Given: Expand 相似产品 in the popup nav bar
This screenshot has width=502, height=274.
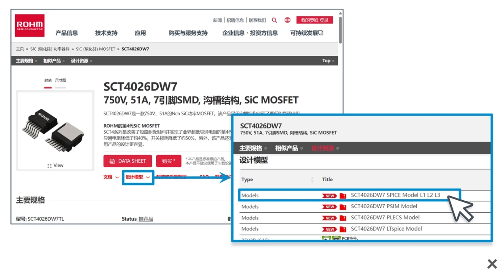Looking at the screenshot, I should (289, 148).
